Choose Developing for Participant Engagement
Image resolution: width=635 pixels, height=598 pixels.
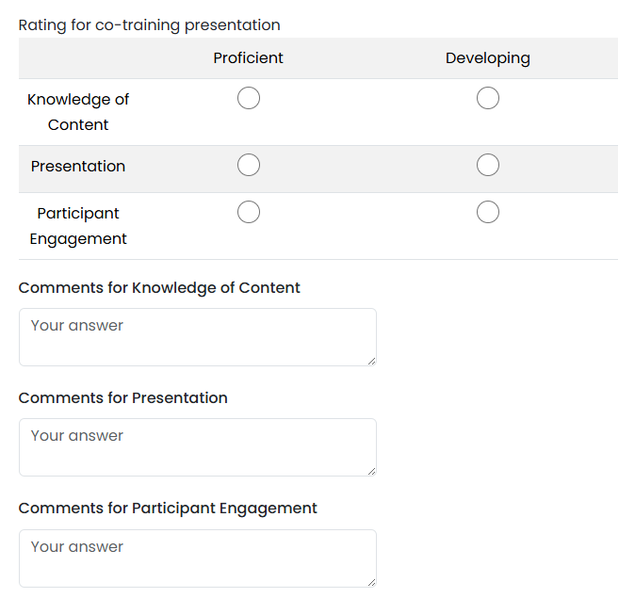(488, 212)
